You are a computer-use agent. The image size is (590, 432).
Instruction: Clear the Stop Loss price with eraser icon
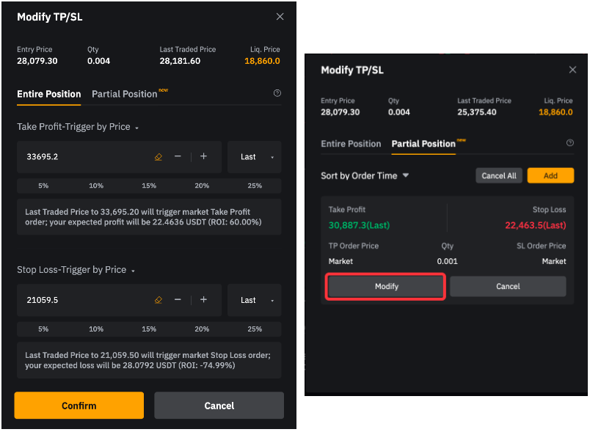coord(158,300)
